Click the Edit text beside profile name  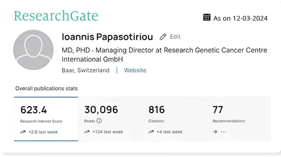coord(175,37)
